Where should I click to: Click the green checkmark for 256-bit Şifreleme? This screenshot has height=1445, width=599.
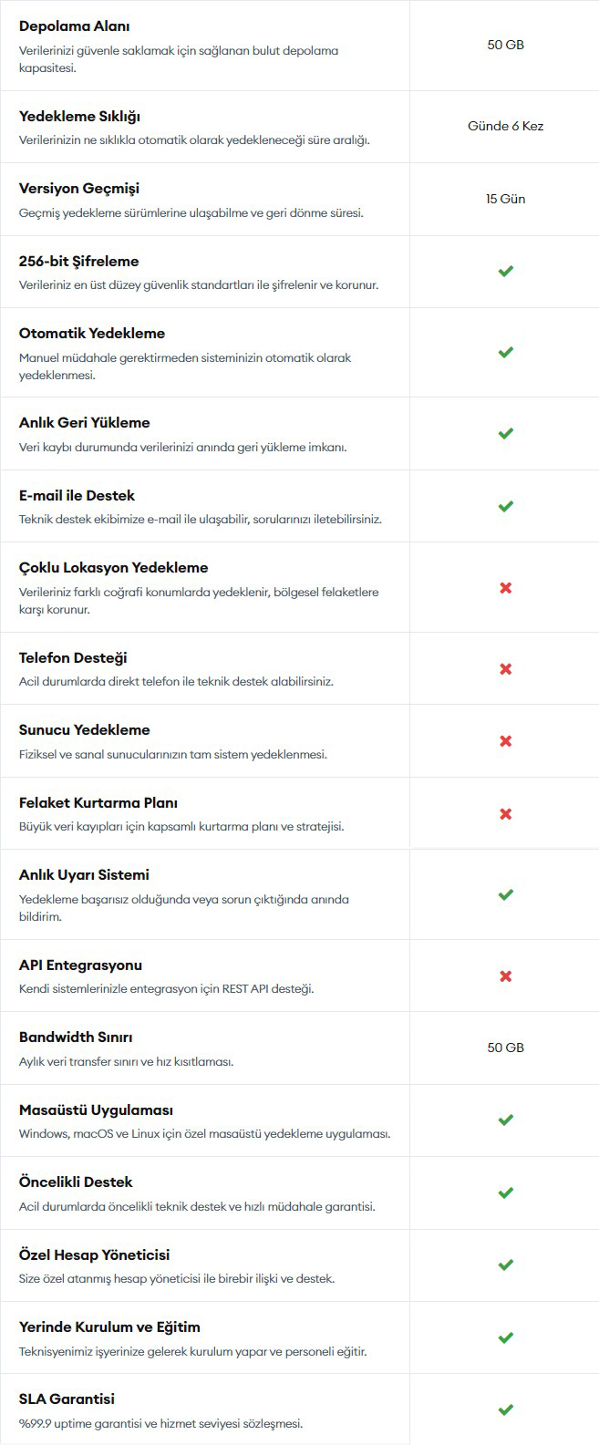point(506,271)
